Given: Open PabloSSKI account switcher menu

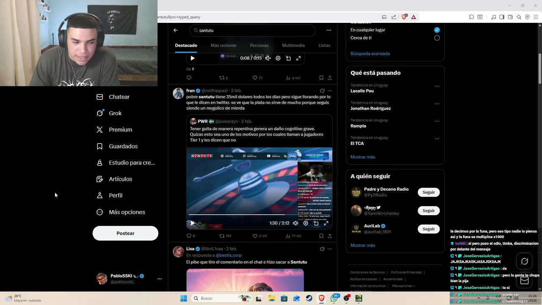Looking at the screenshot, I should tap(160, 279).
